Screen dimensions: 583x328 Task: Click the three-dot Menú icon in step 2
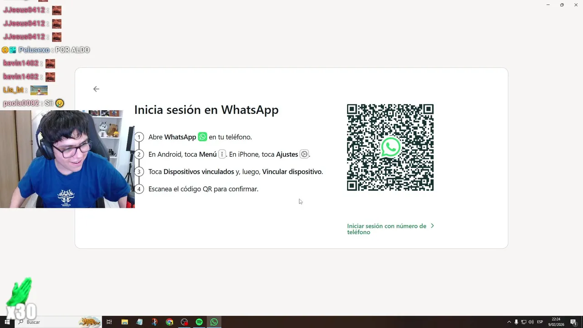(222, 154)
